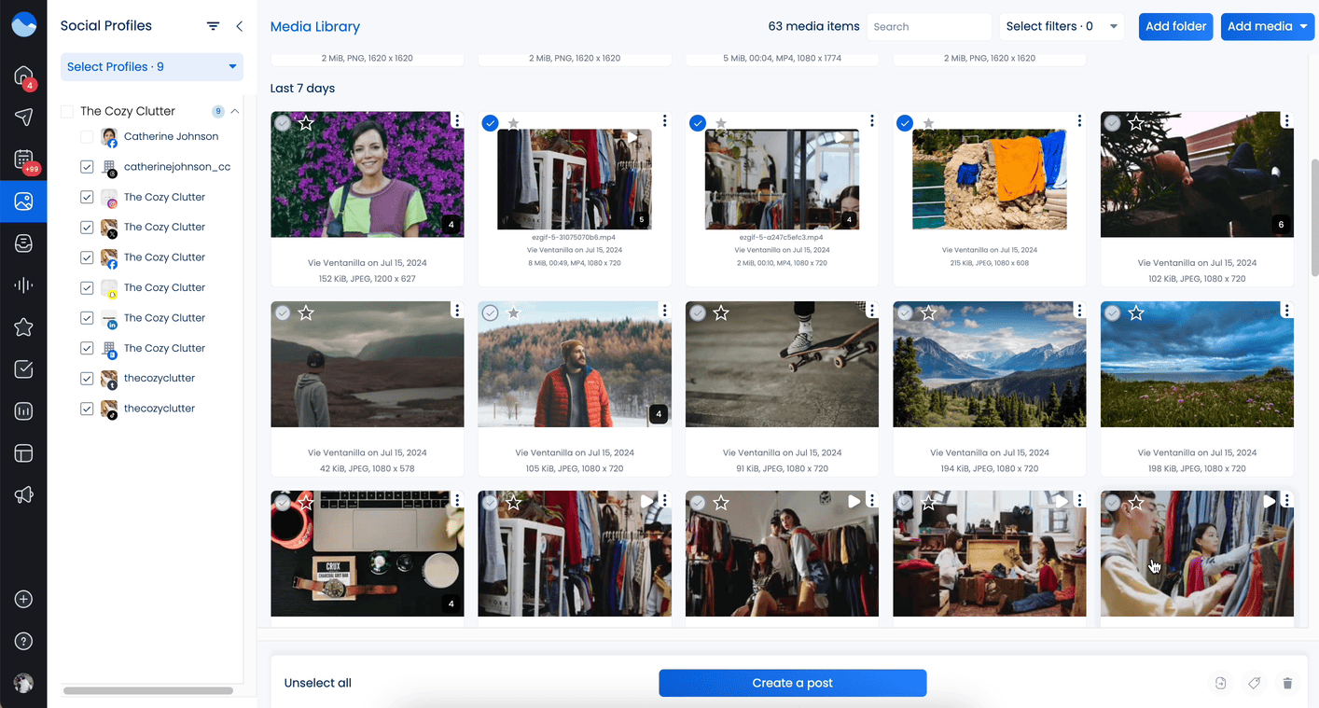This screenshot has width=1319, height=708.
Task: Open the publishing paper plane icon
Action: coord(23,117)
